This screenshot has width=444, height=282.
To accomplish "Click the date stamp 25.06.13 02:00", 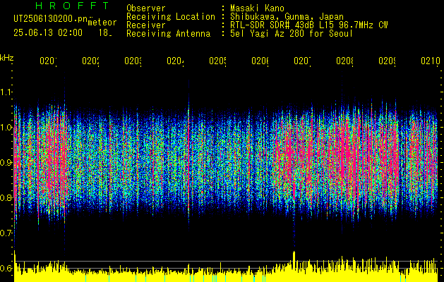I will [x=48, y=32].
